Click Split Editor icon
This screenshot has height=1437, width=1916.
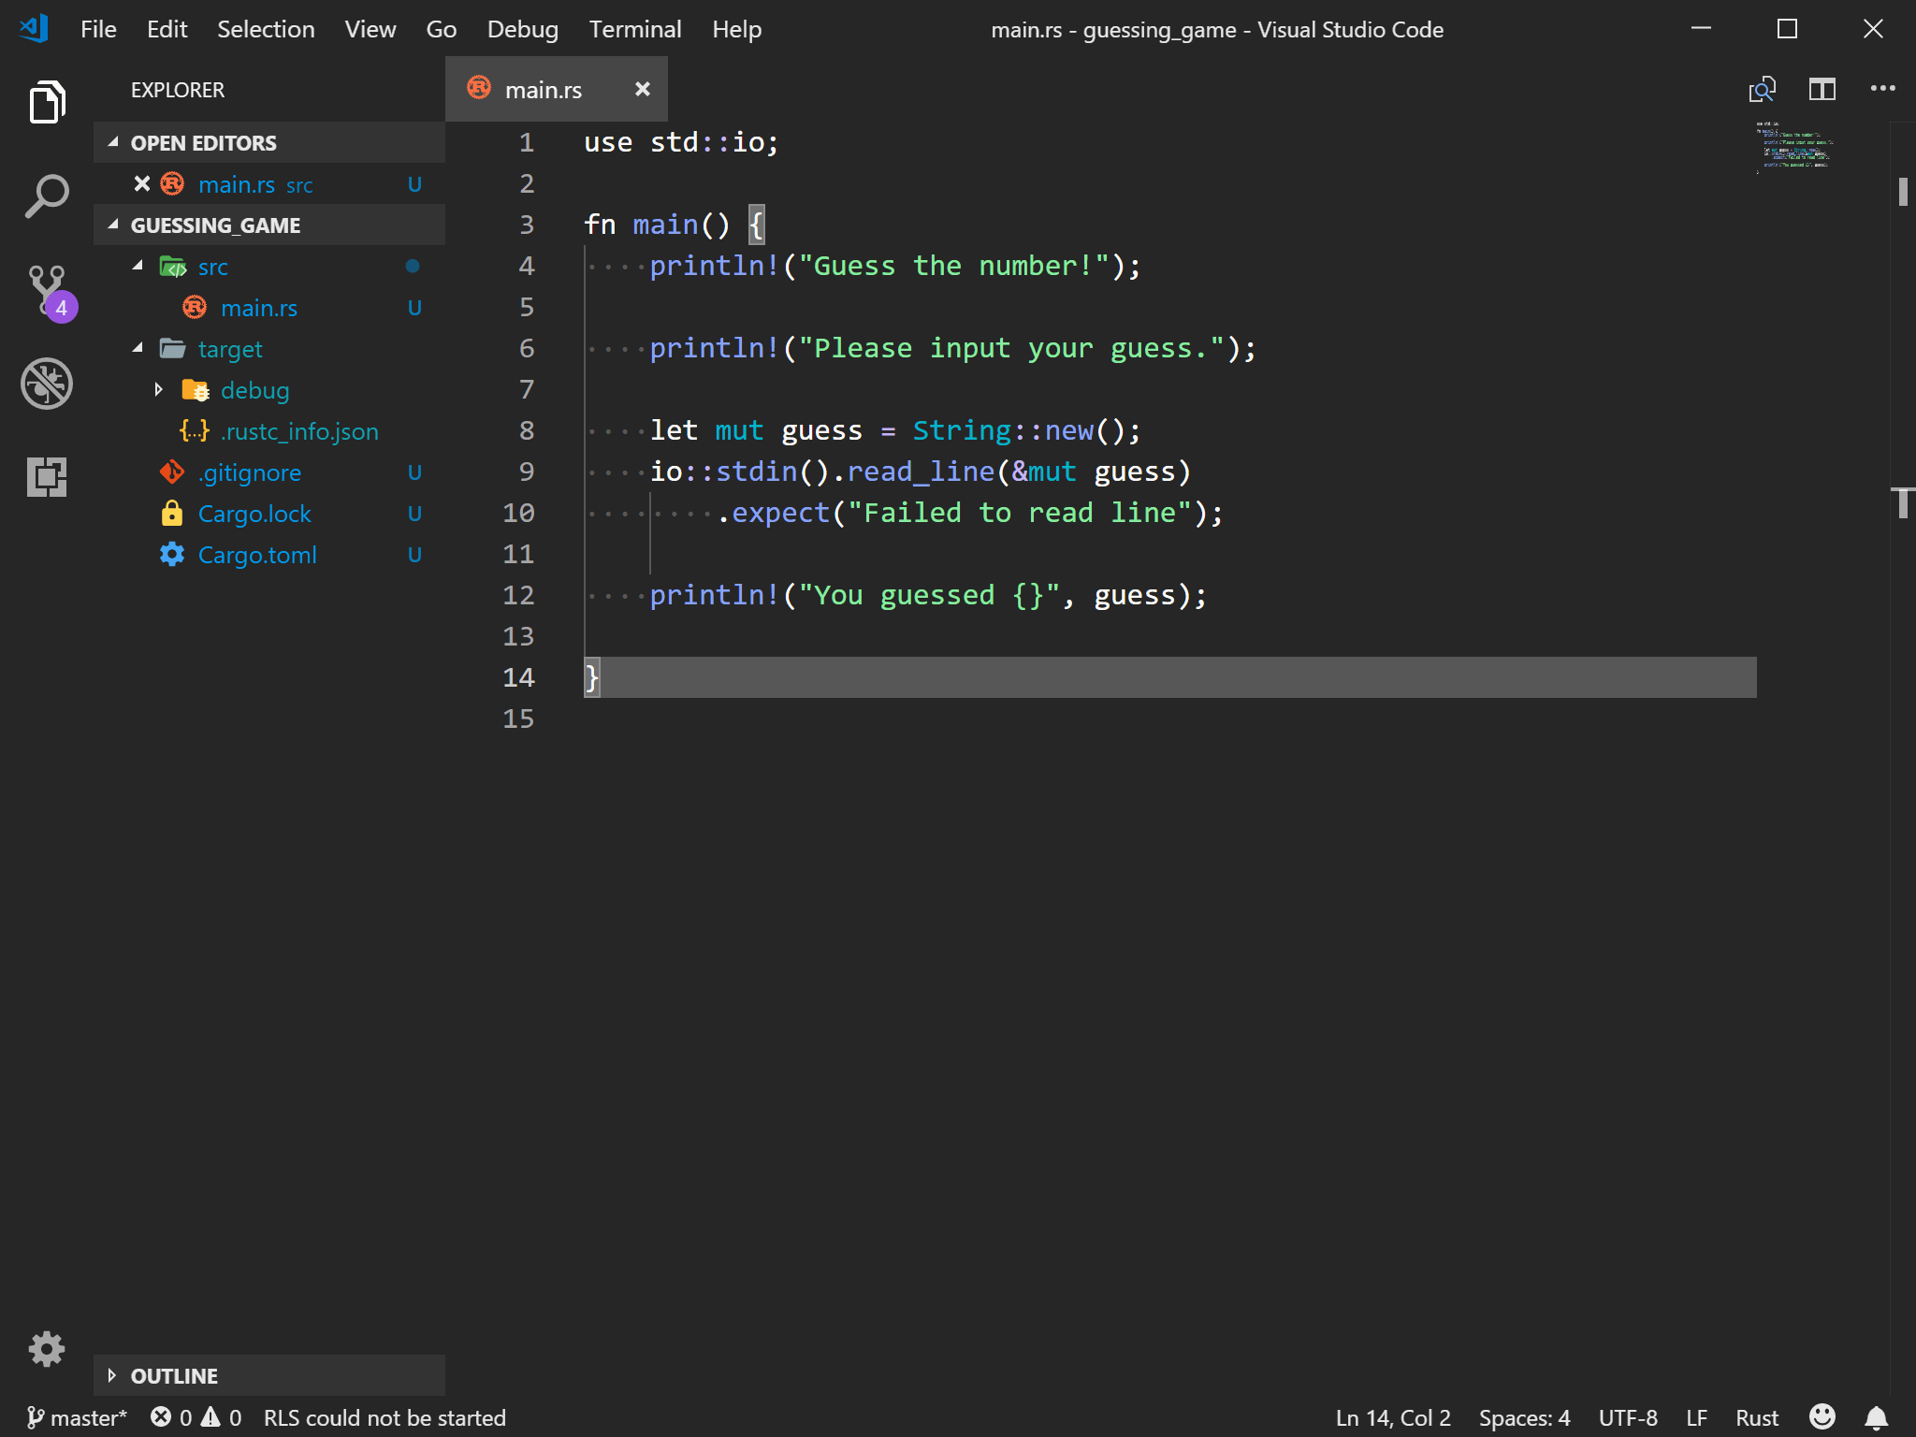(1822, 90)
